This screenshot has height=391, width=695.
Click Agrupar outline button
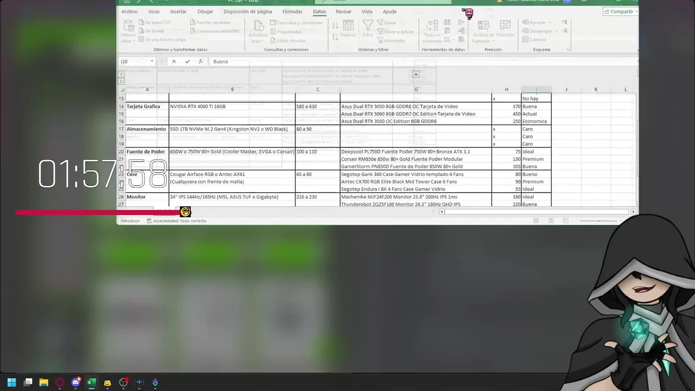(x=534, y=22)
